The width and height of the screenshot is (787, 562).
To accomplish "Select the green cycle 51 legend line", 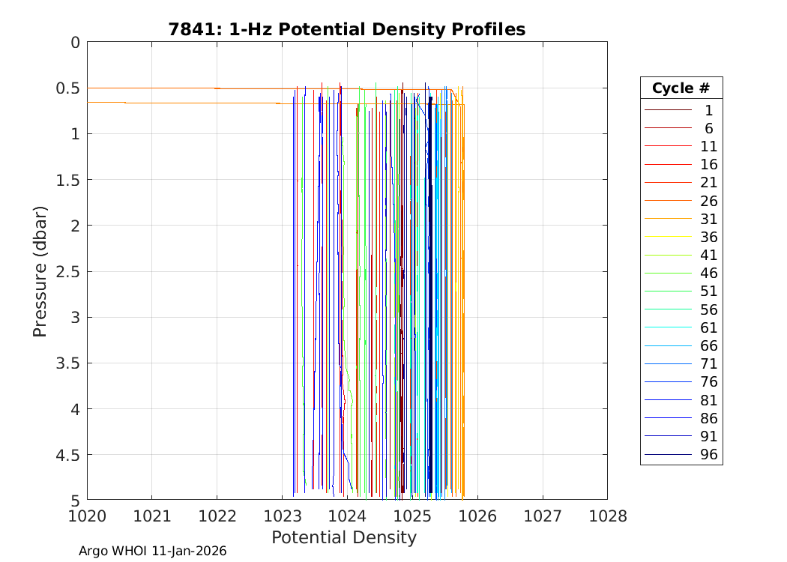I will pos(667,291).
